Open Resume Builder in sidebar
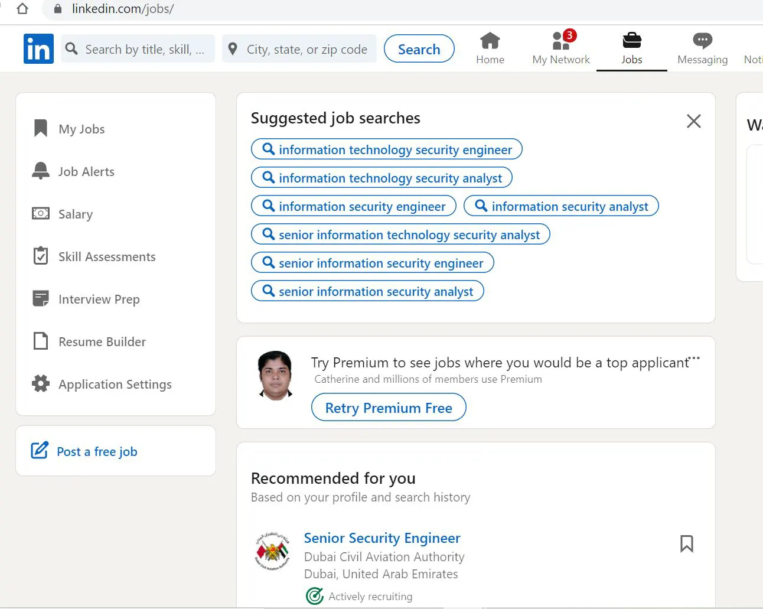The width and height of the screenshot is (763, 609). (102, 341)
